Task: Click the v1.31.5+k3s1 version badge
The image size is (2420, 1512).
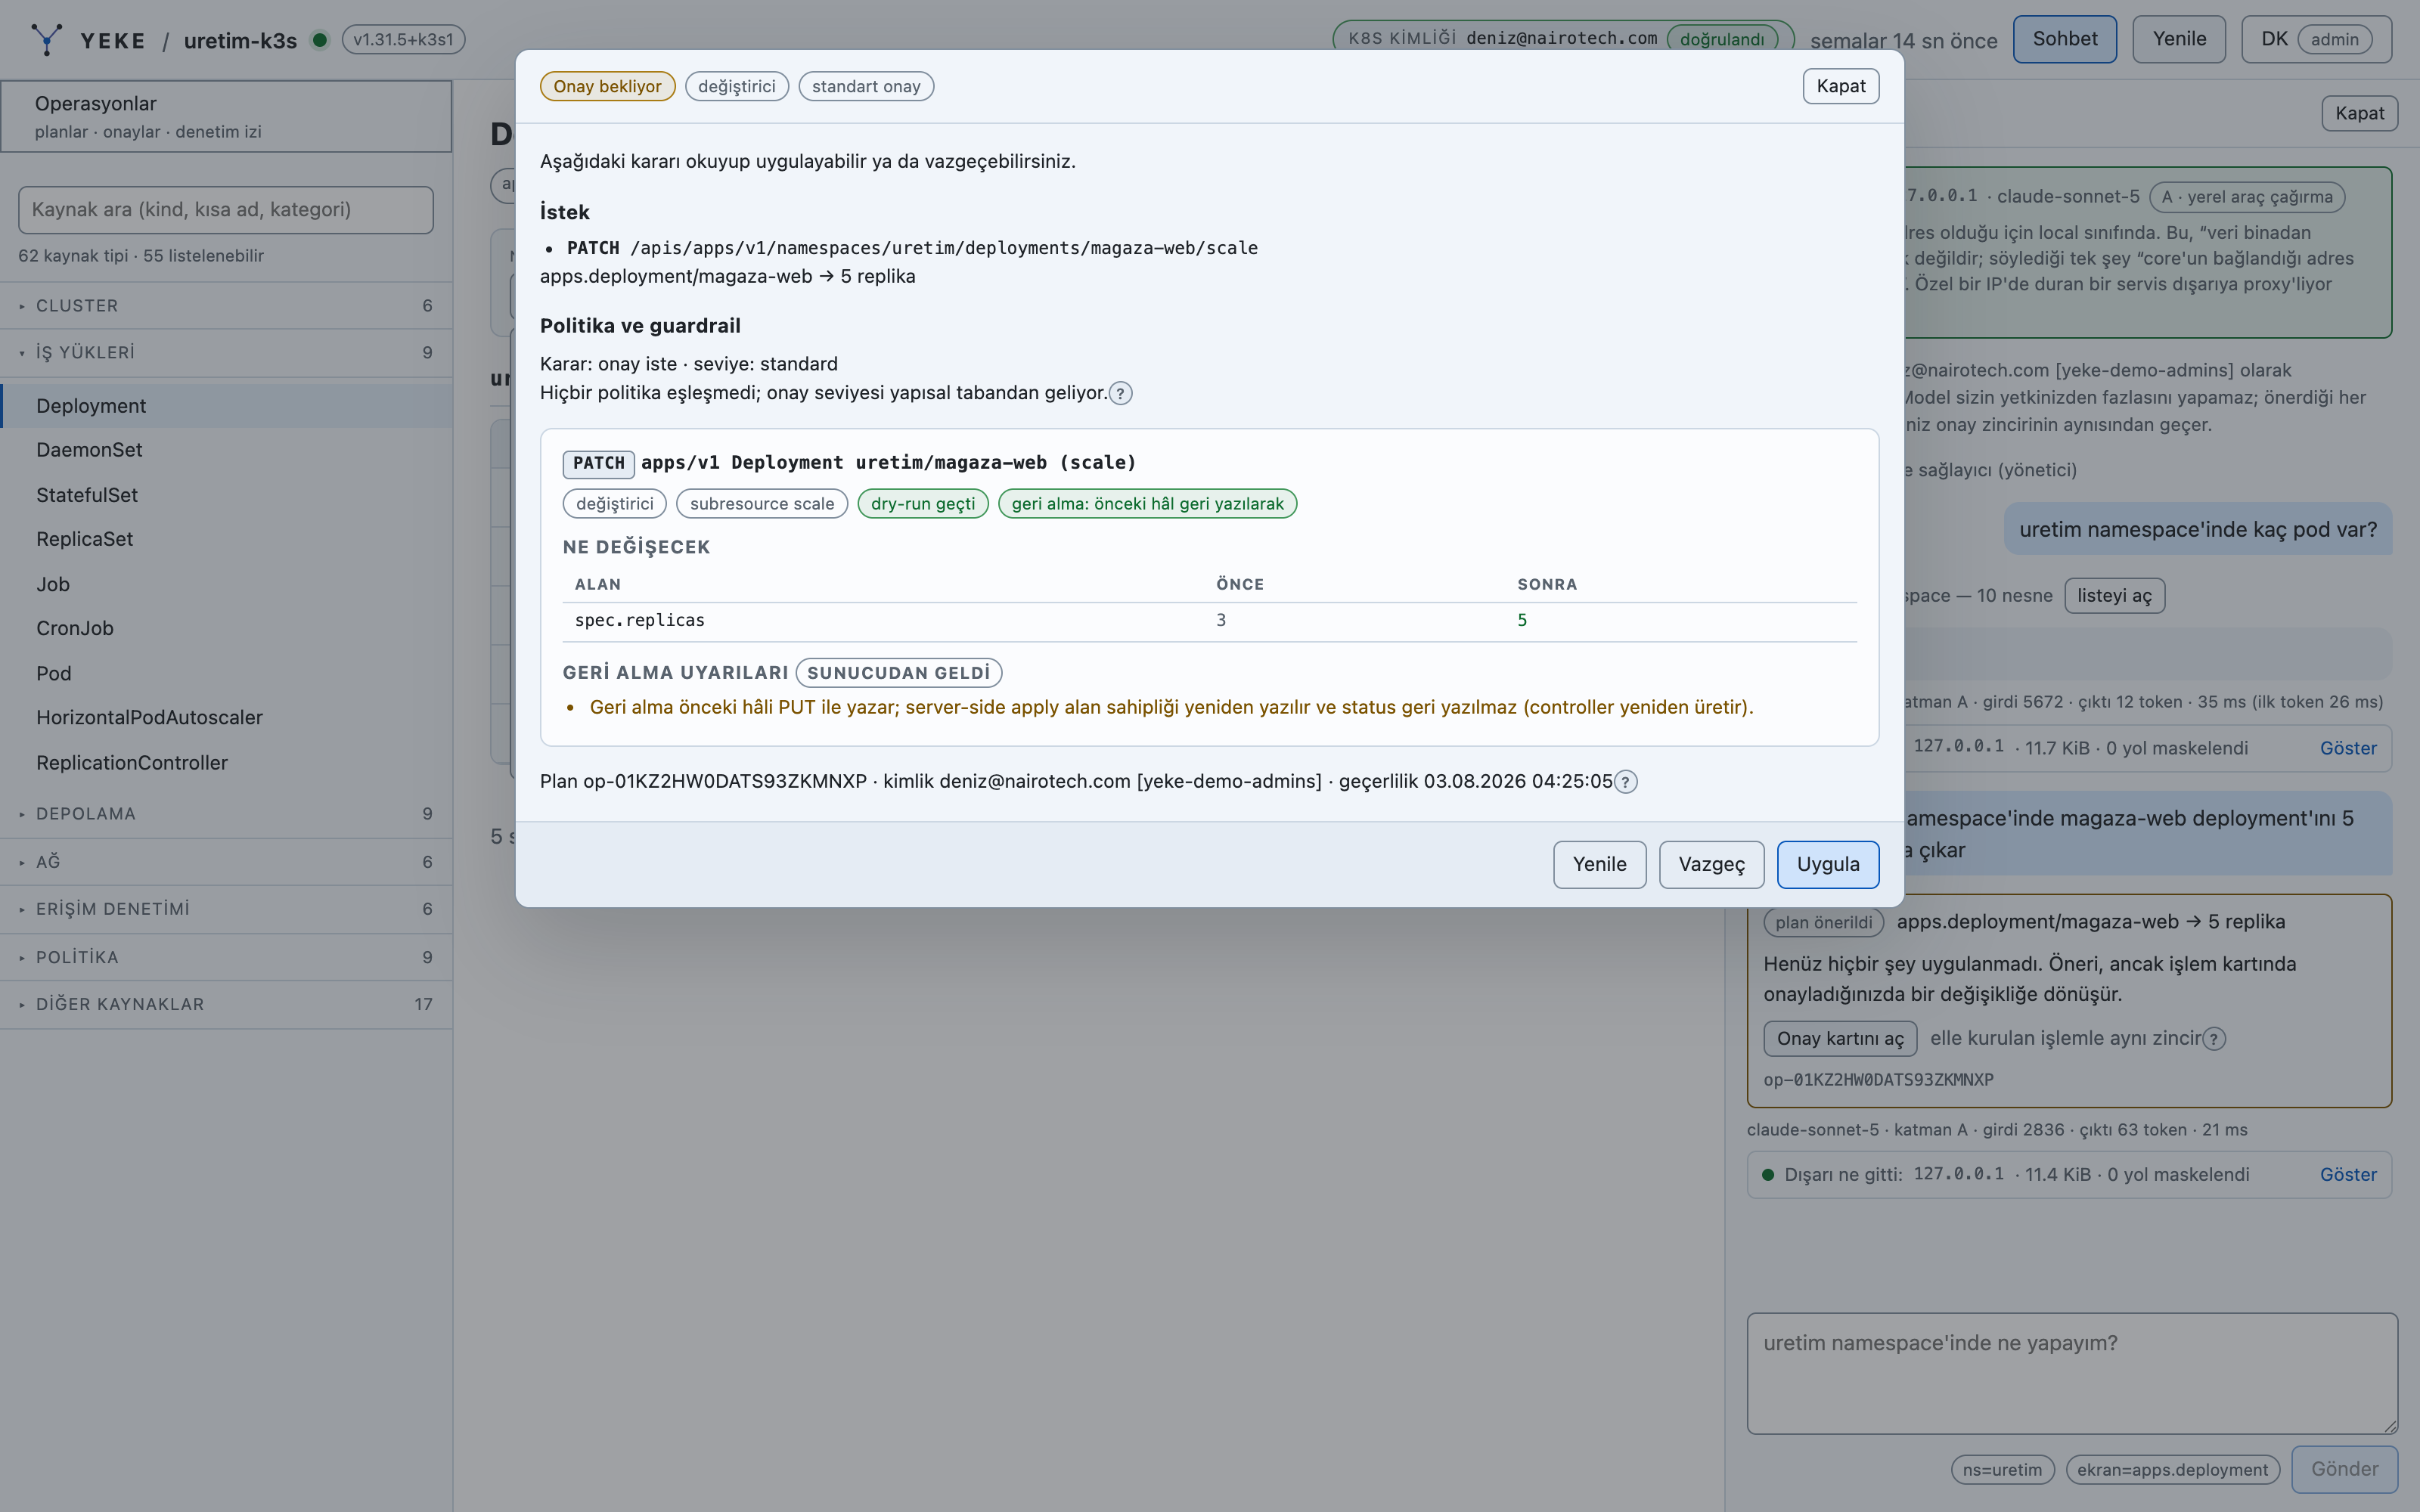Action: click(x=403, y=40)
